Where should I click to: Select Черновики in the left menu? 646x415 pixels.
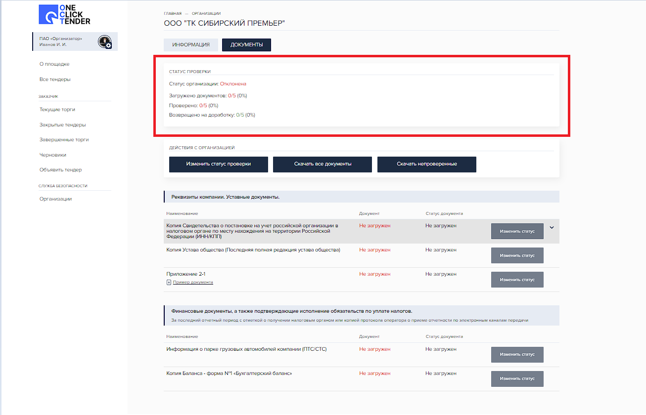pyautogui.click(x=53, y=155)
